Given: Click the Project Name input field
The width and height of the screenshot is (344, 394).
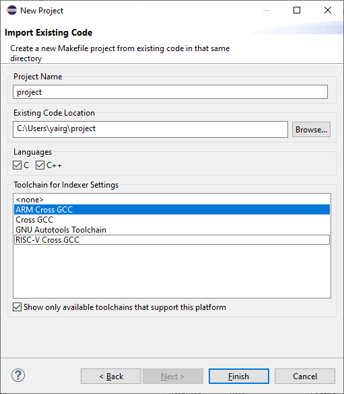Looking at the screenshot, I should [x=170, y=91].
